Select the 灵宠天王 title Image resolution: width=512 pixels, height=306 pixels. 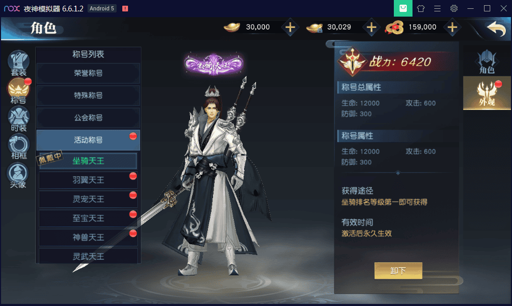pyautogui.click(x=88, y=199)
